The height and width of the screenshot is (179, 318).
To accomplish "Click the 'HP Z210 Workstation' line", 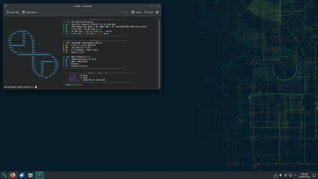I will (x=82, y=22).
